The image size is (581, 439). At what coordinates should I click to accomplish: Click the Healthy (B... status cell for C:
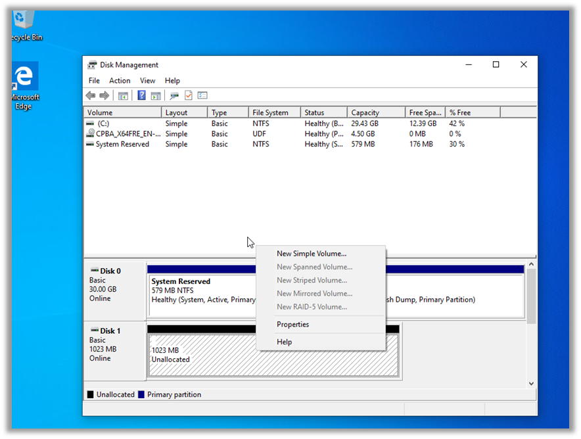click(x=324, y=124)
